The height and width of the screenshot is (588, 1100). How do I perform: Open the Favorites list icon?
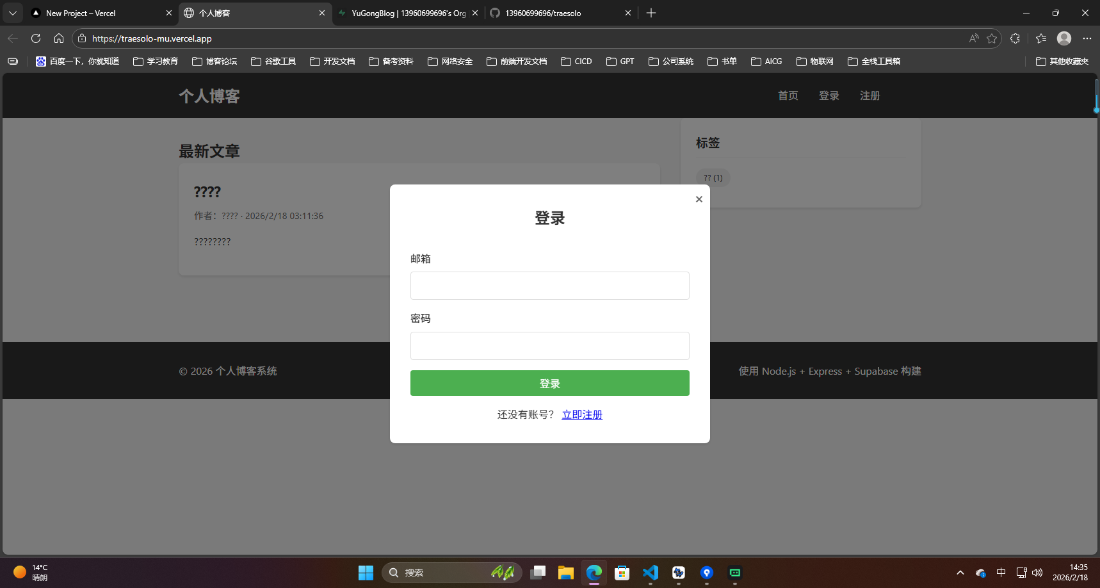[x=1040, y=38]
